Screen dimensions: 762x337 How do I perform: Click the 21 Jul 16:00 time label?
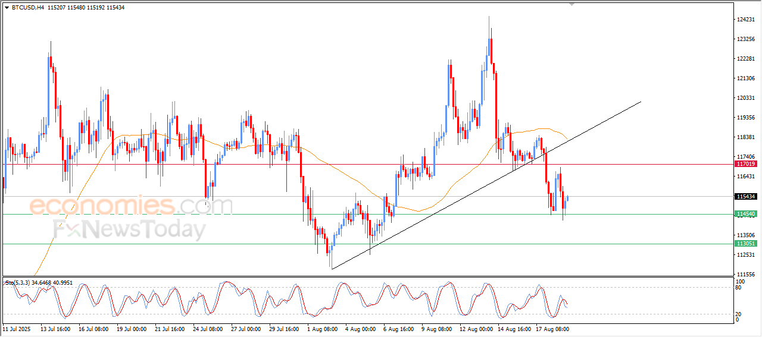pos(170,328)
